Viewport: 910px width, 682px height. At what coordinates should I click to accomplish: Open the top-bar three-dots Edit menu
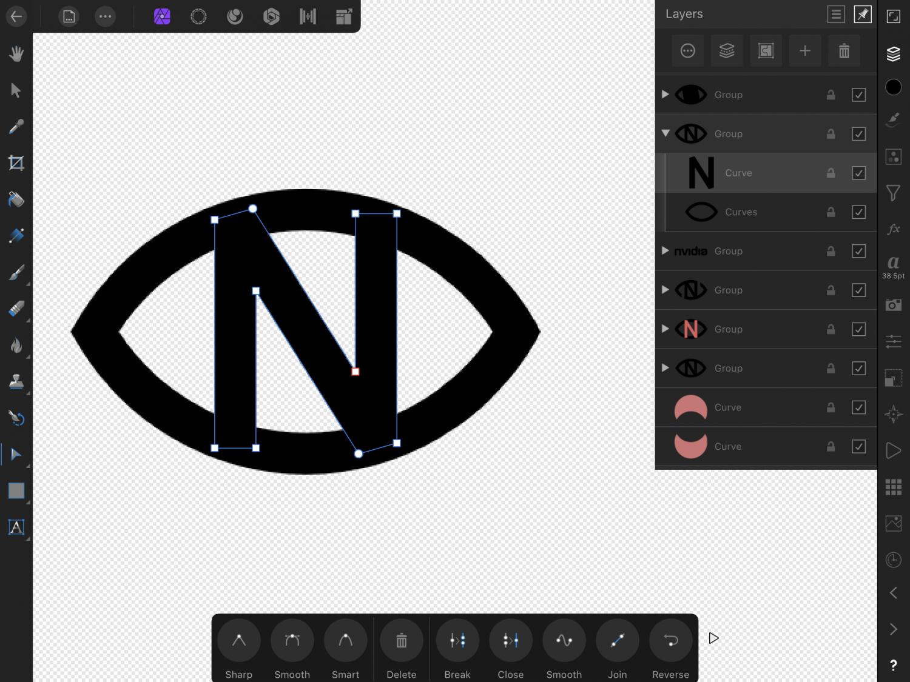pos(106,16)
